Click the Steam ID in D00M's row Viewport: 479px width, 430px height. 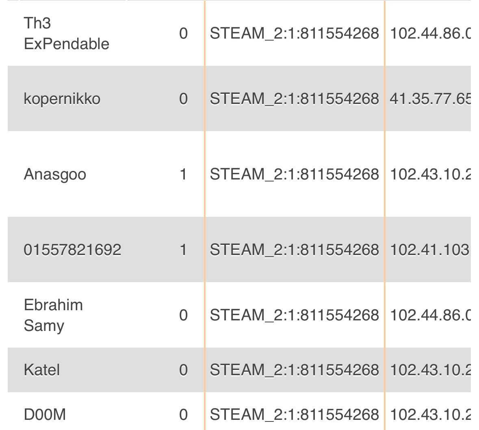click(295, 415)
